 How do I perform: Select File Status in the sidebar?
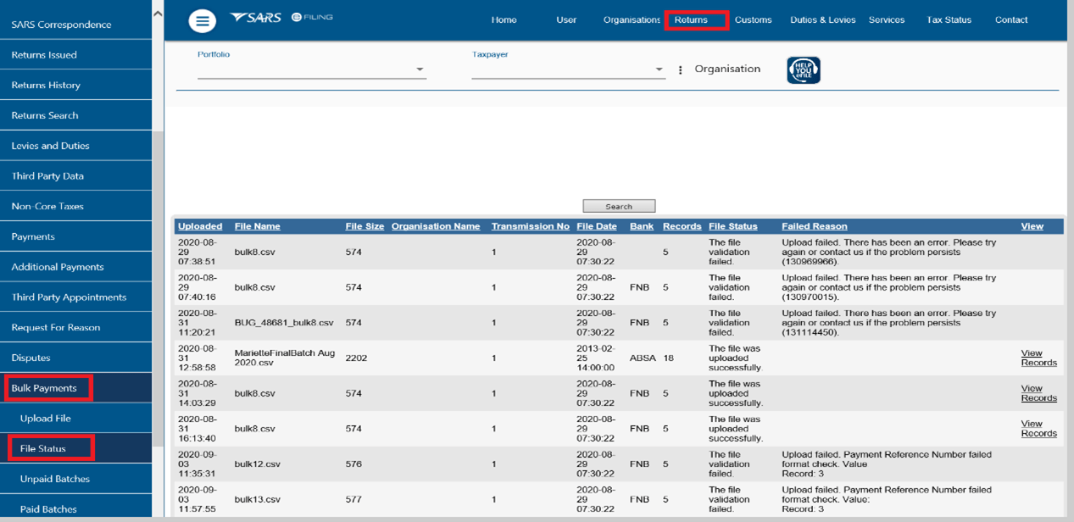[x=43, y=448]
